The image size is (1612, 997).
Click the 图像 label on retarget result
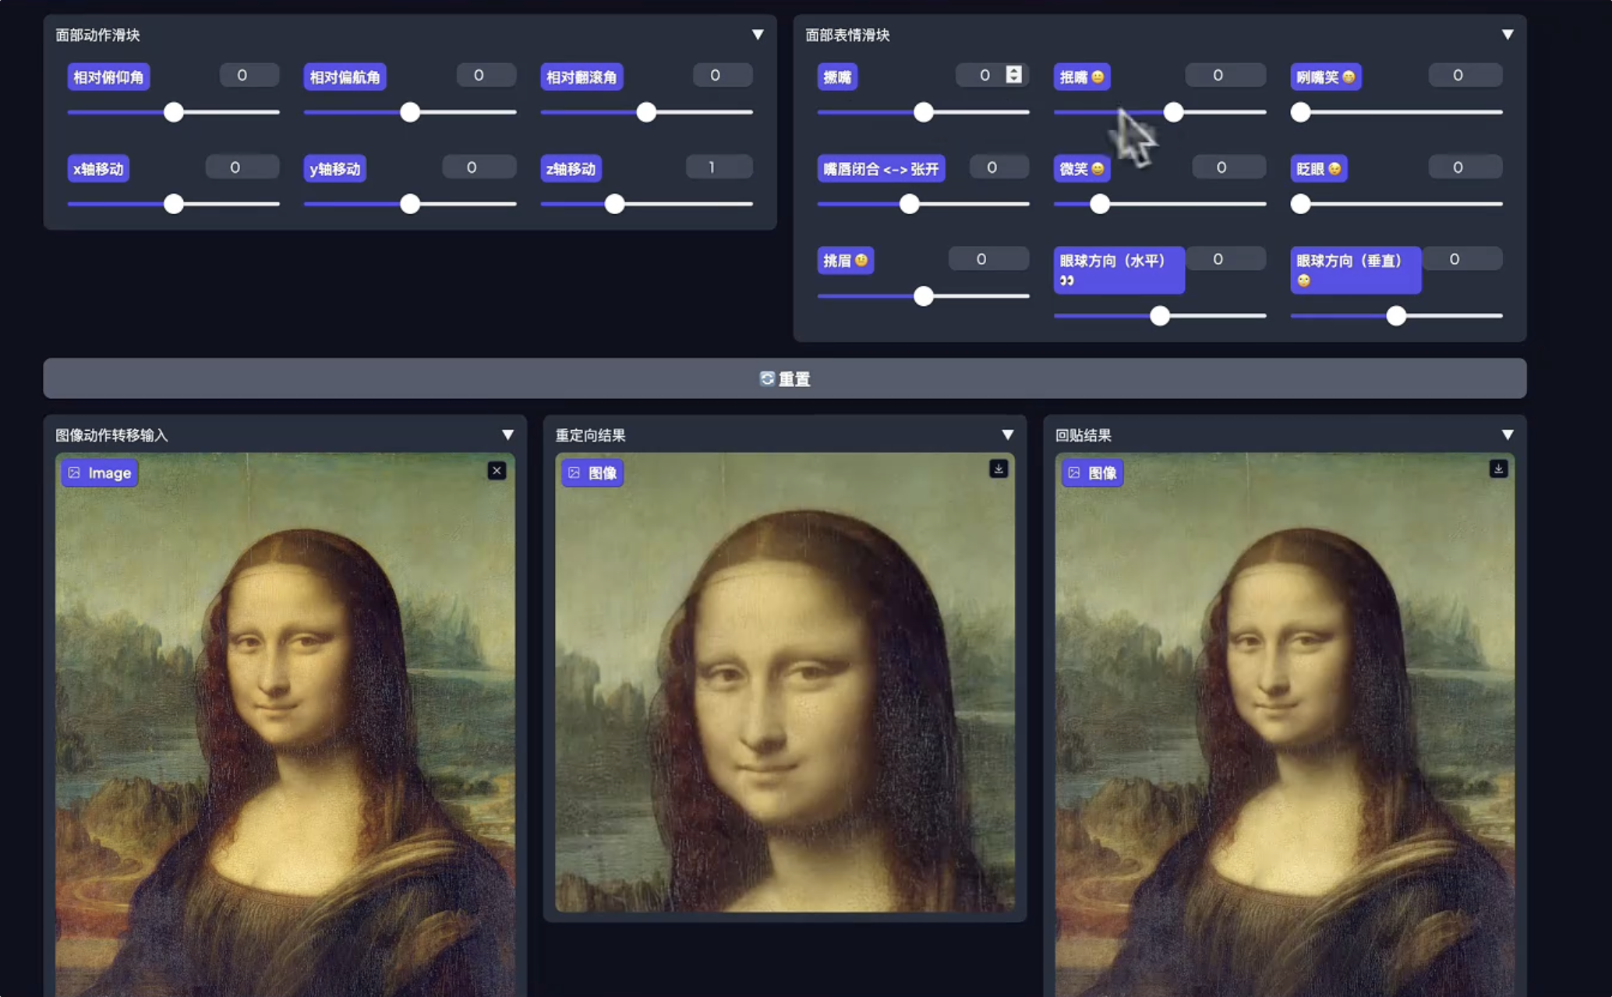[x=592, y=473]
